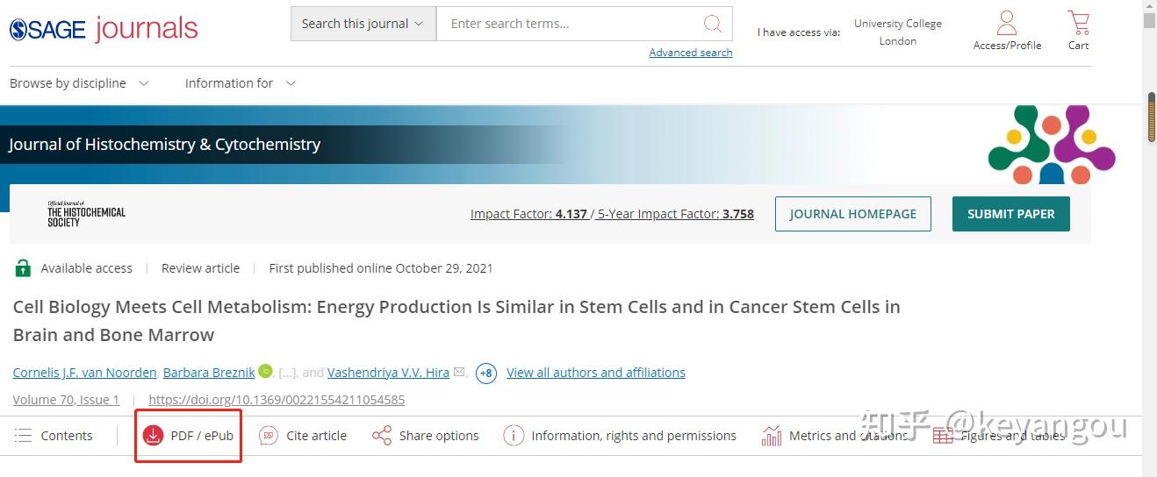Expand the +8 more authors badge
1157x477 pixels.
click(486, 374)
